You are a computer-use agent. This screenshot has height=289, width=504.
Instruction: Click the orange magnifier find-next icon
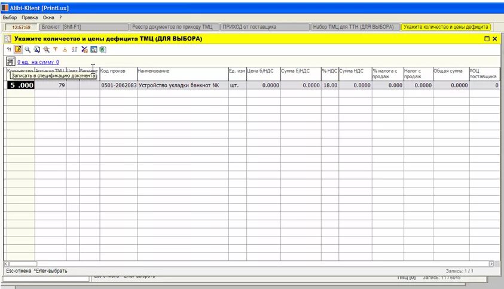pyautogui.click(x=46, y=50)
